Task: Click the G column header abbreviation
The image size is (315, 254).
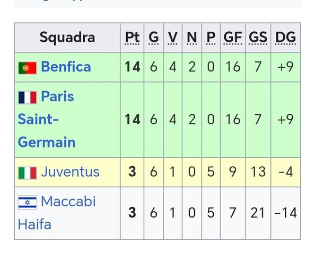Action: (x=154, y=37)
